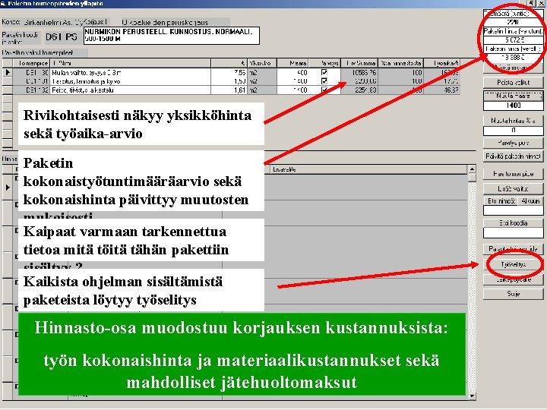
Task: Select row marker of D61 130 row
Action: [8, 73]
